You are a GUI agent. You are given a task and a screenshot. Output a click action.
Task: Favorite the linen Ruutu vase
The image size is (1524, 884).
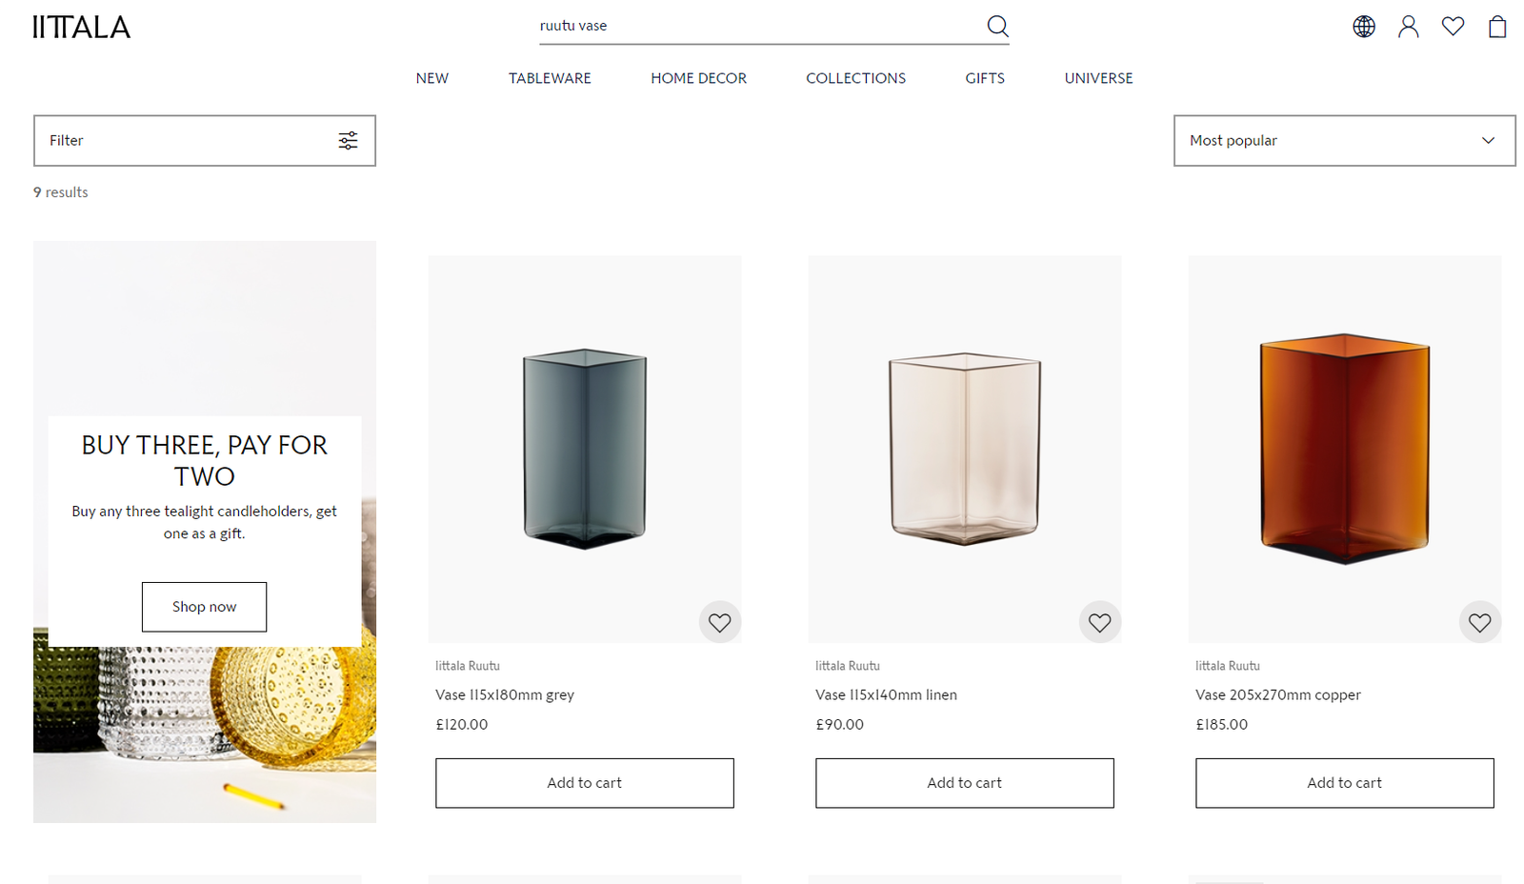click(x=1100, y=623)
